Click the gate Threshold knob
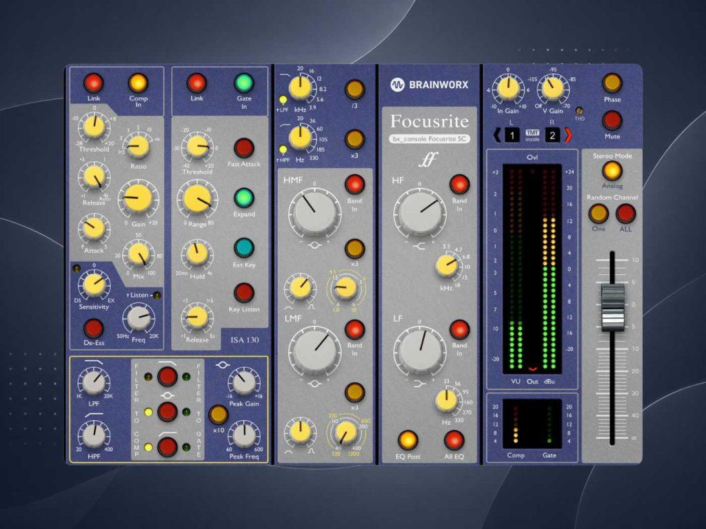 tap(197, 147)
